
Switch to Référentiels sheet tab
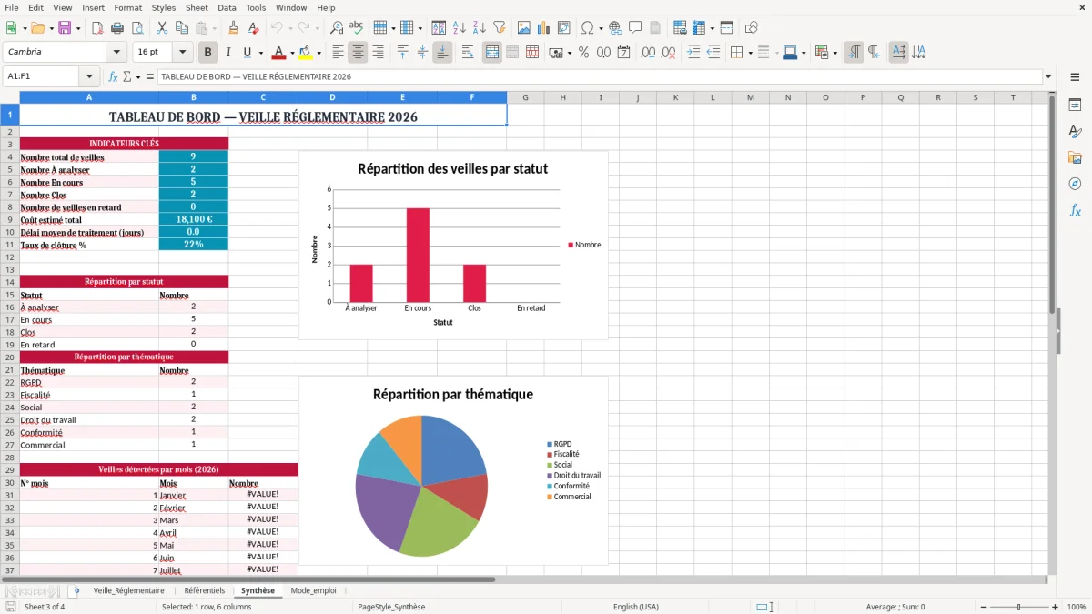click(x=205, y=590)
